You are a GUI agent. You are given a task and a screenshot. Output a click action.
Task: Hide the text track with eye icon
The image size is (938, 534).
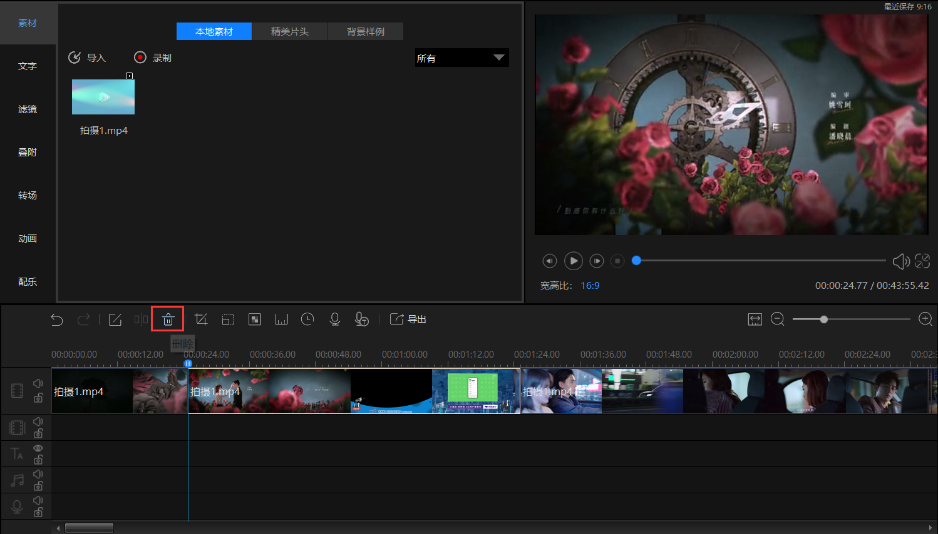38,448
